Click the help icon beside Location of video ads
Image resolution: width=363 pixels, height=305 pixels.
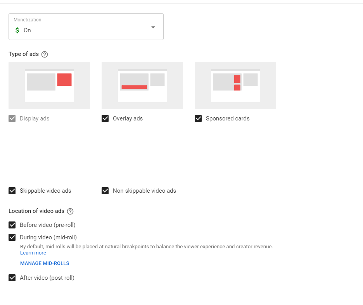click(70, 211)
